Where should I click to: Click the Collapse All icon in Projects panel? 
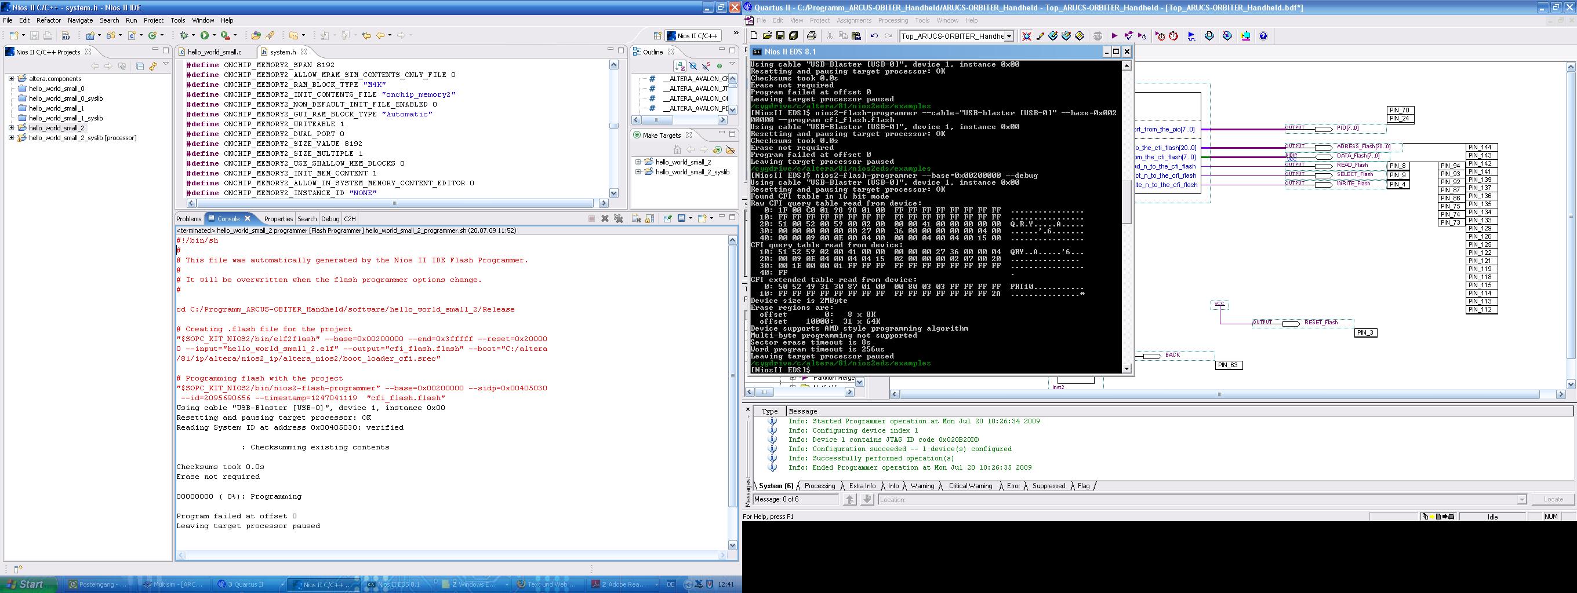tap(140, 66)
